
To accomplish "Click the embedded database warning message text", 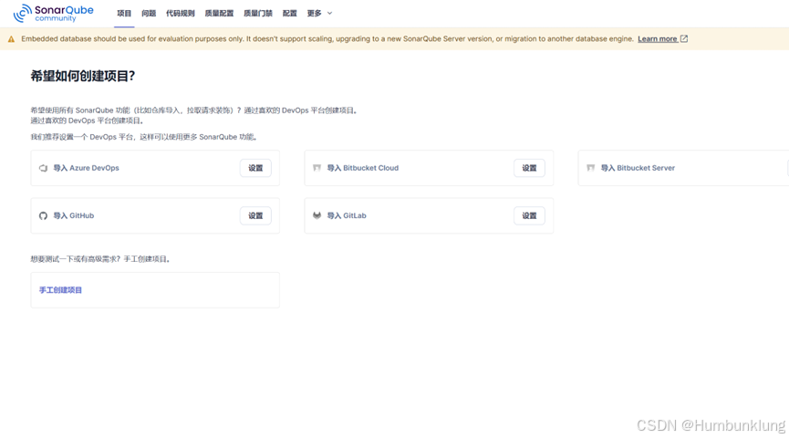I will pos(327,38).
